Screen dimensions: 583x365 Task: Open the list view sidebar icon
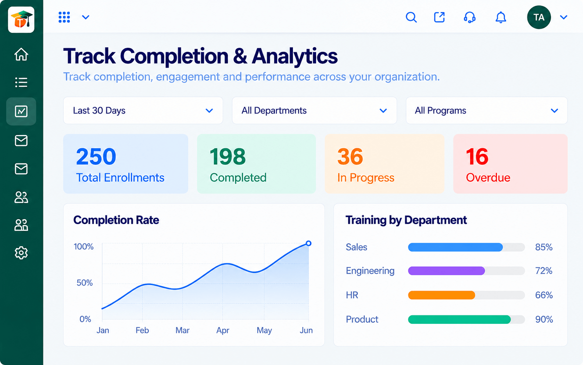(21, 82)
